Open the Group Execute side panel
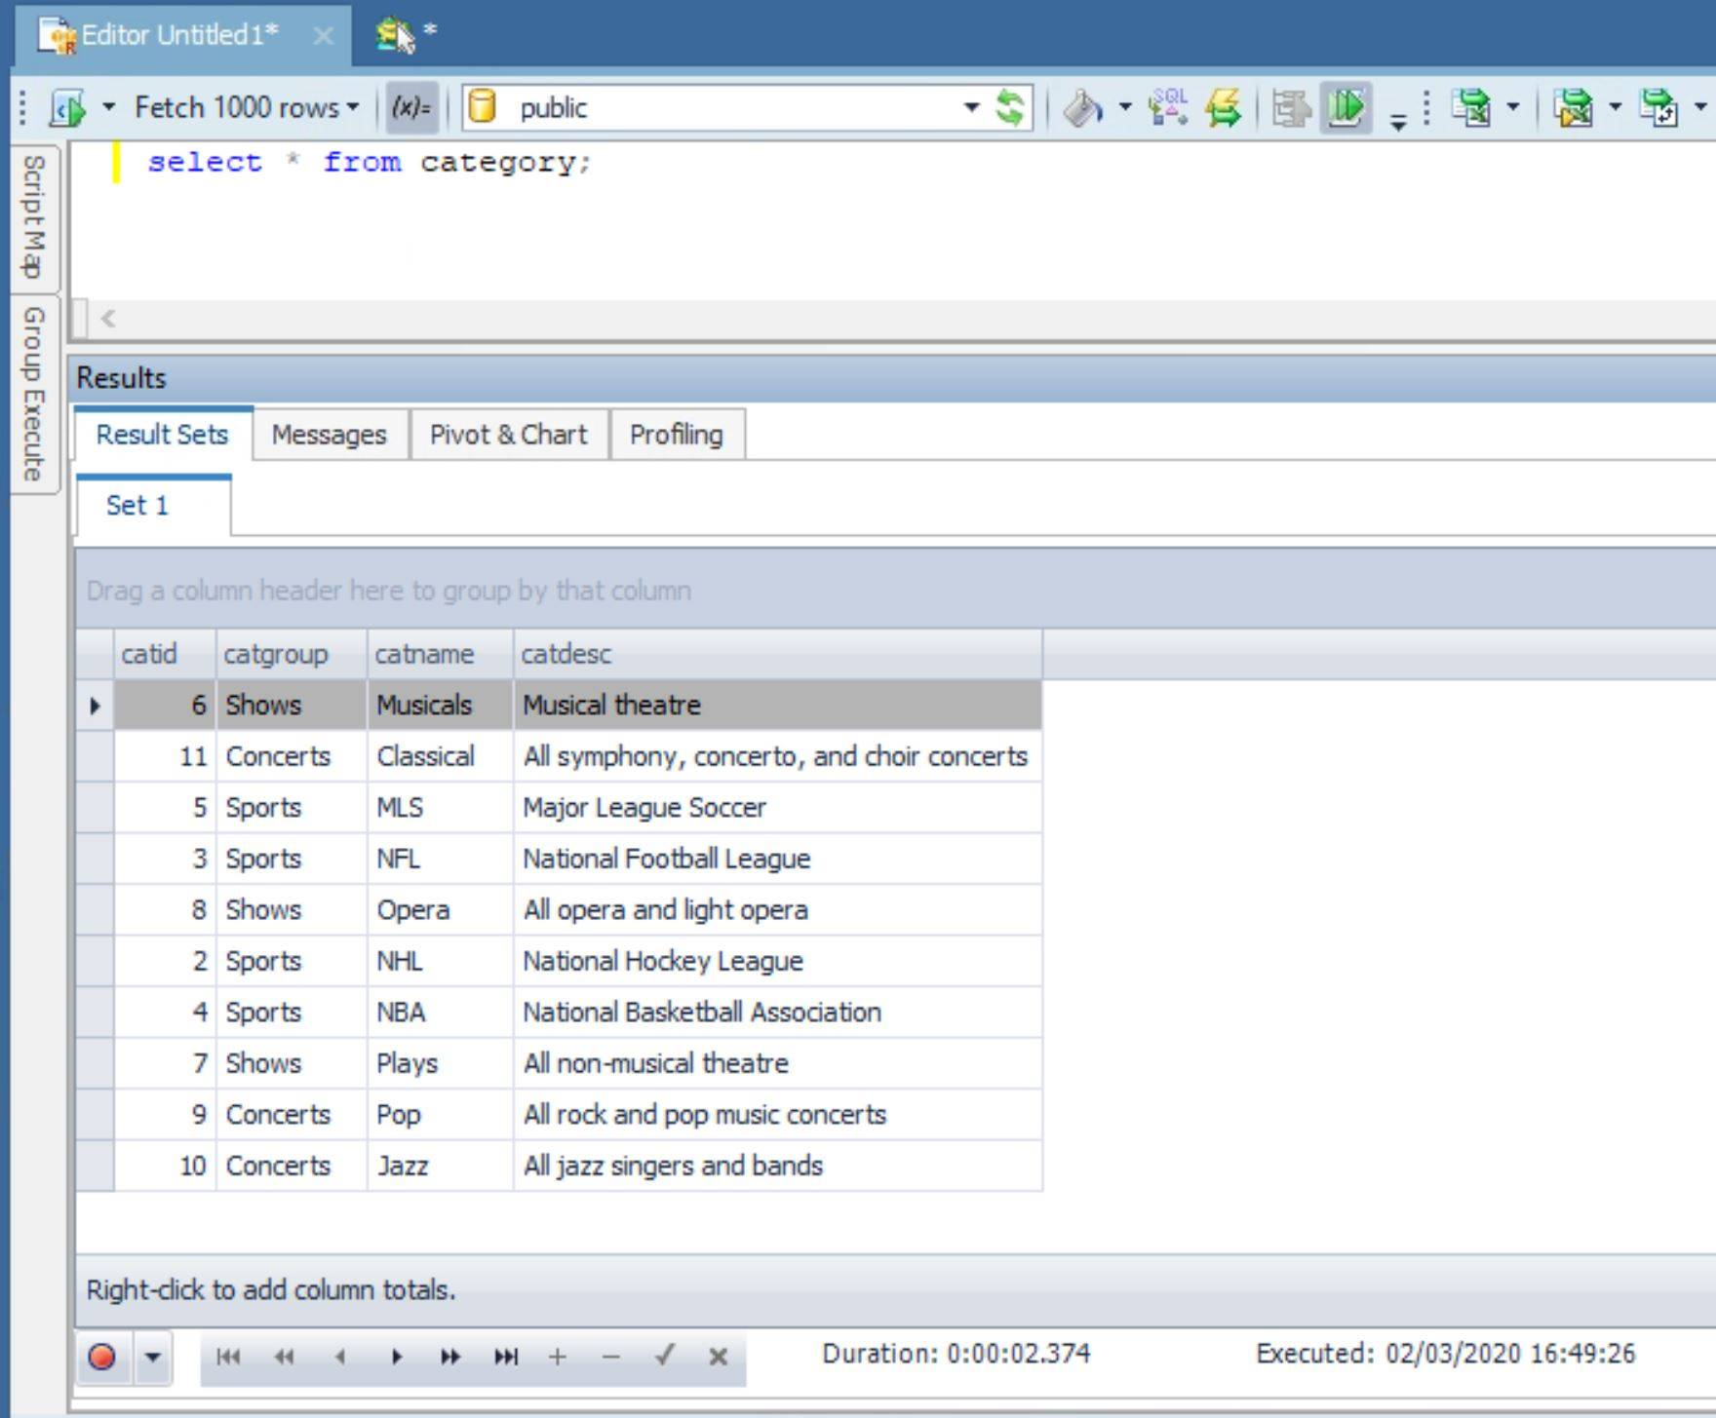1716x1418 pixels. pos(34,394)
